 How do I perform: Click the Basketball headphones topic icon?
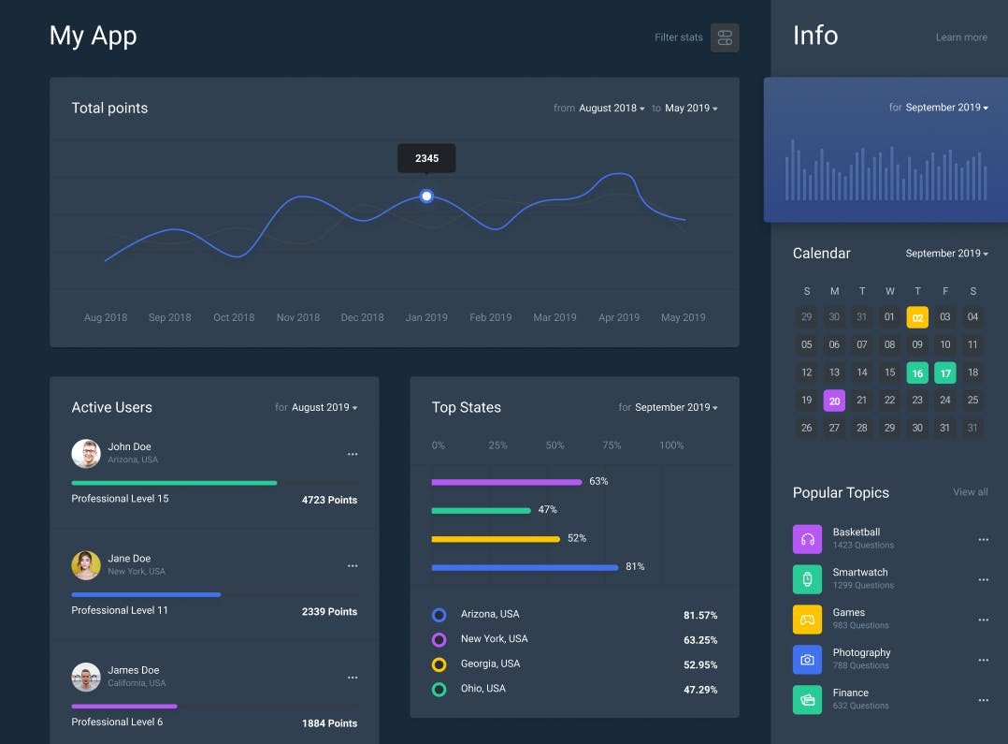tap(807, 539)
